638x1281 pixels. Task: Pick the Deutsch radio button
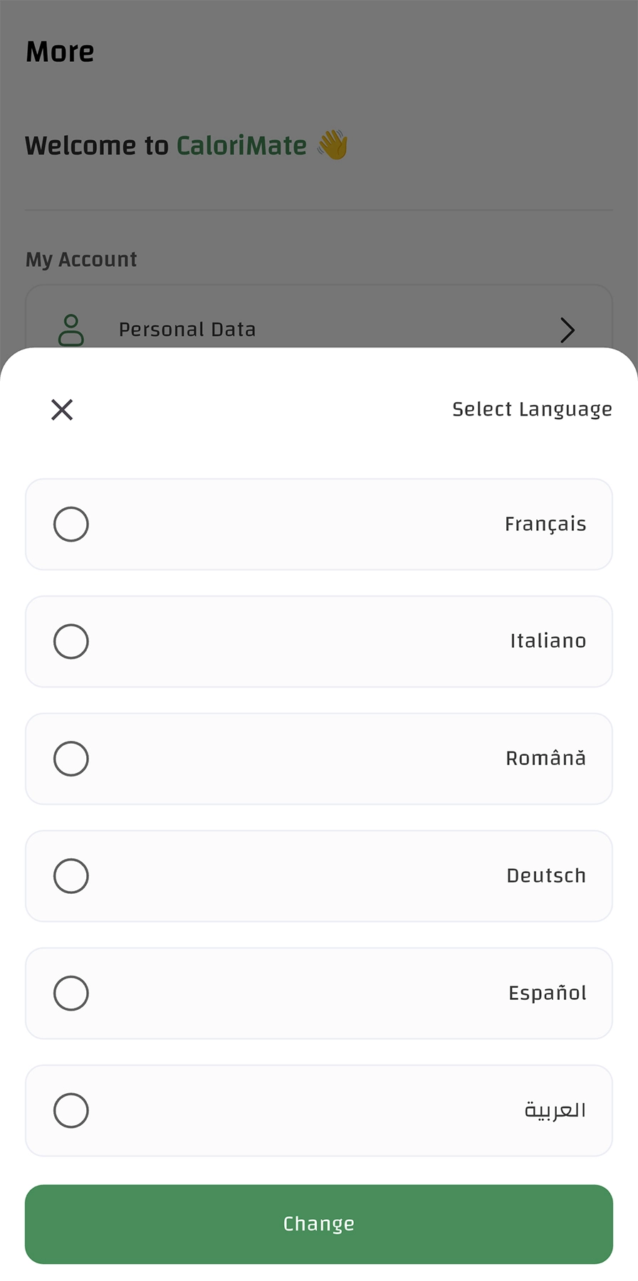[x=71, y=876]
